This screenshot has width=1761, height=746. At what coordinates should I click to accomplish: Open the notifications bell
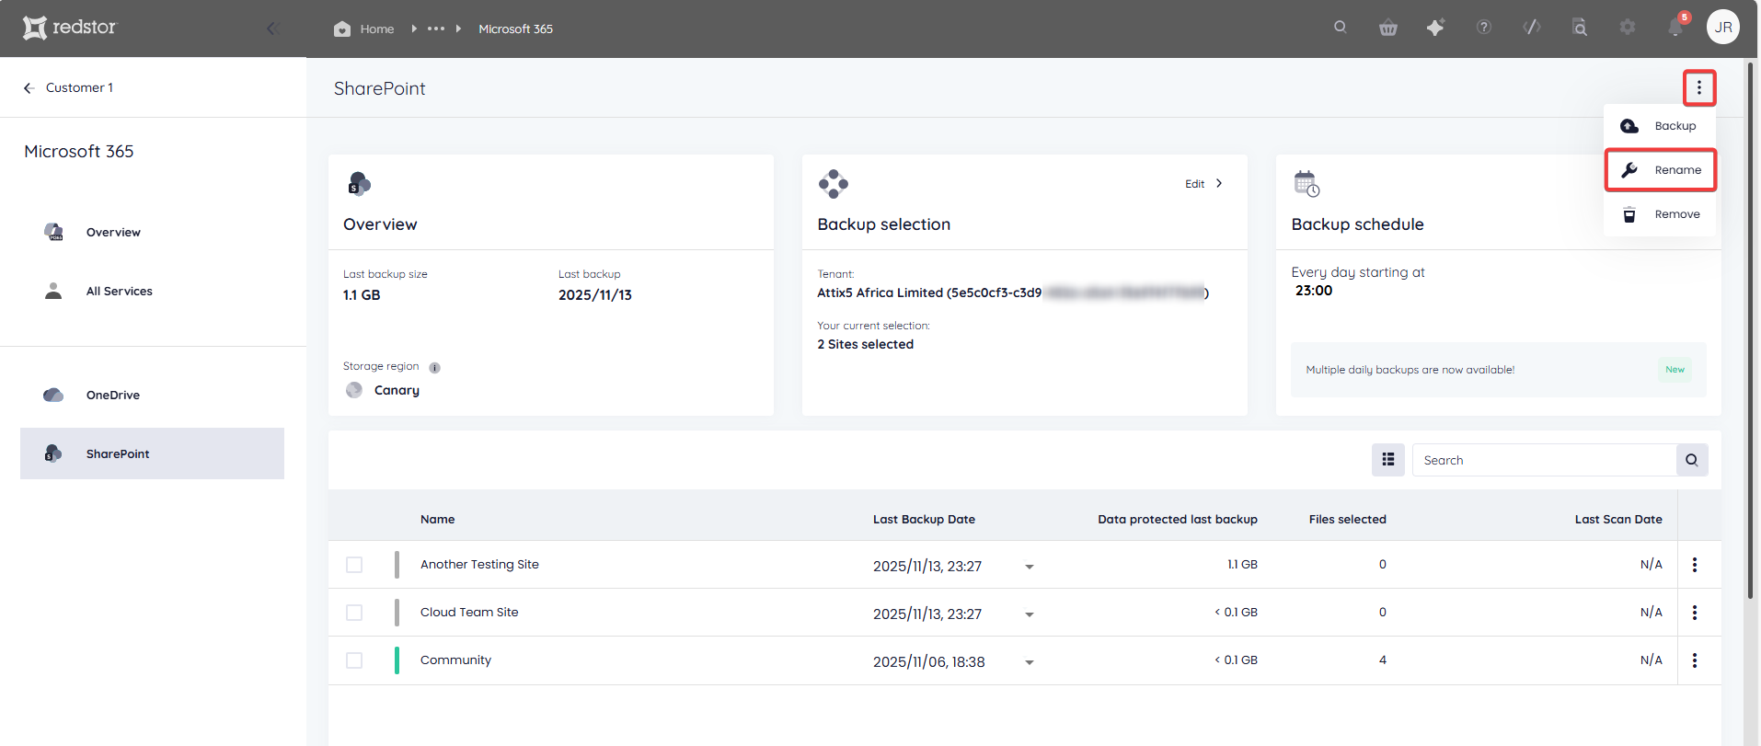[x=1675, y=28]
